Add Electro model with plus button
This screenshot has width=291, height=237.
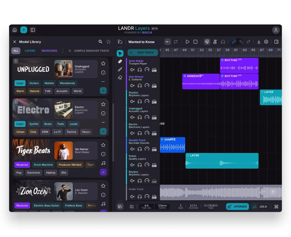103,131
